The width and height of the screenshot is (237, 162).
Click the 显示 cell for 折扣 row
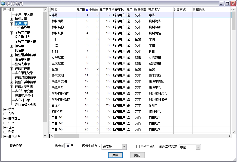pos(129,51)
